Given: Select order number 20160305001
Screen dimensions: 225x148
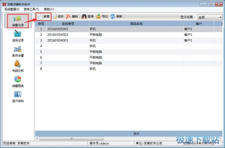Looking at the screenshot, I should click(58, 29).
